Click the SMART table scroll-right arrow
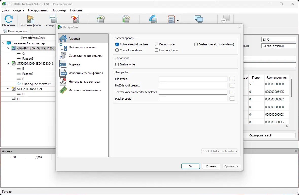The width and height of the screenshot is (299, 195). tap(287, 126)
